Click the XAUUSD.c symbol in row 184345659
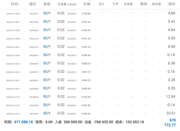Viewport: 180px width, 131px height. [72, 89]
